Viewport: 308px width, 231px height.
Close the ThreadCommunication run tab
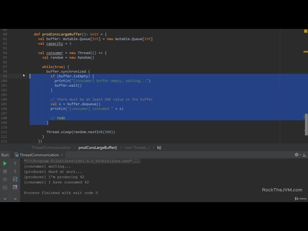coord(62,155)
